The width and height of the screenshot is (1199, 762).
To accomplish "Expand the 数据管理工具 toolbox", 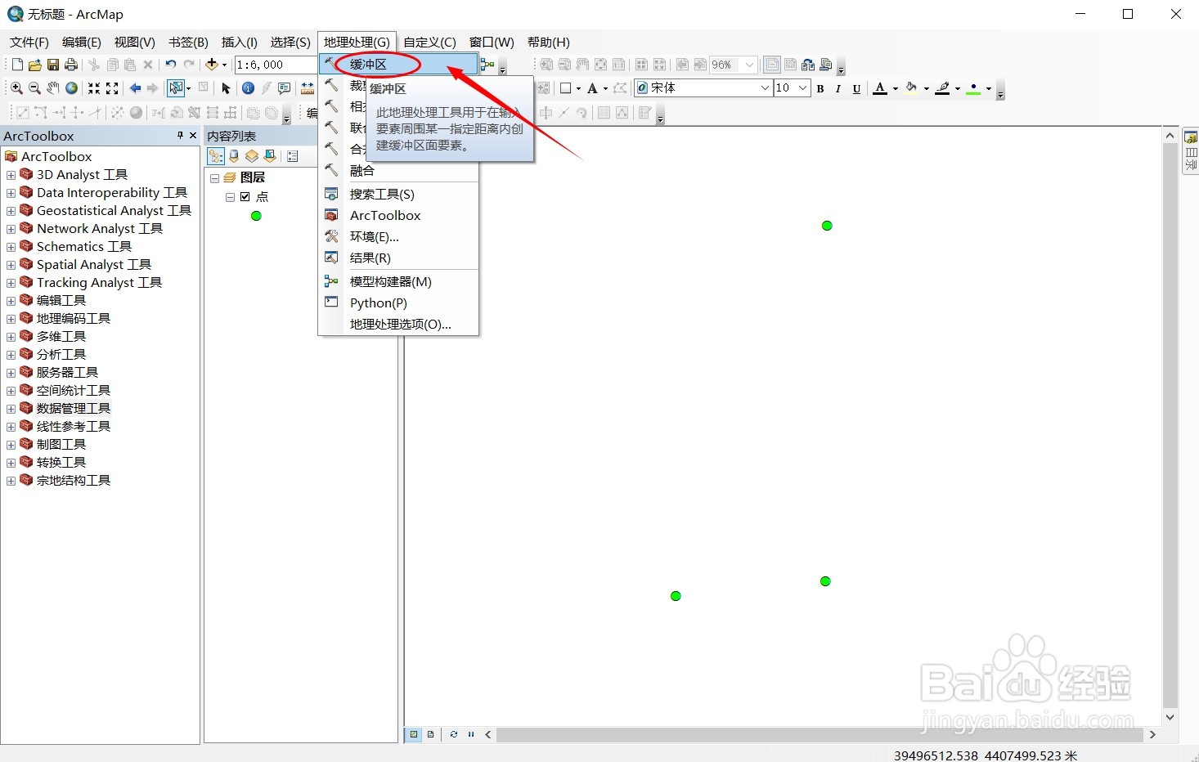I will coord(11,409).
